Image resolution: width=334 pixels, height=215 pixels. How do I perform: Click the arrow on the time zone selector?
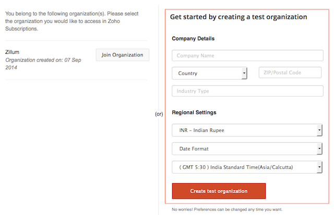[319, 168]
